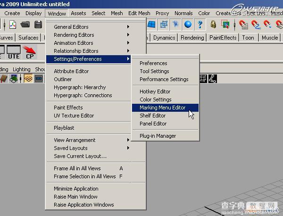Open the Outliner

(88, 79)
